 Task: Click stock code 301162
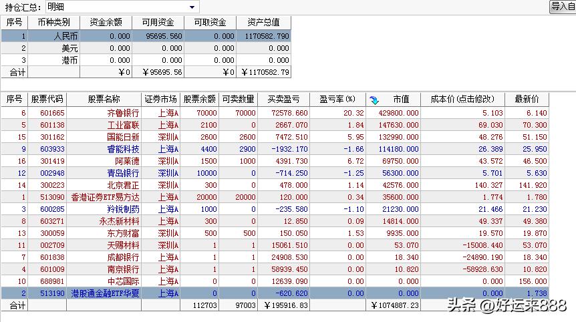click(x=52, y=137)
